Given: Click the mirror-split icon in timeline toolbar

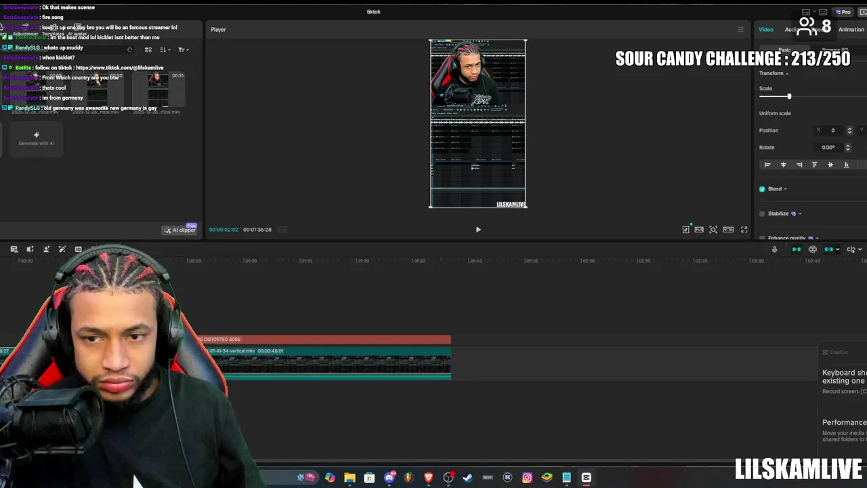Looking at the screenshot, I should [30, 249].
